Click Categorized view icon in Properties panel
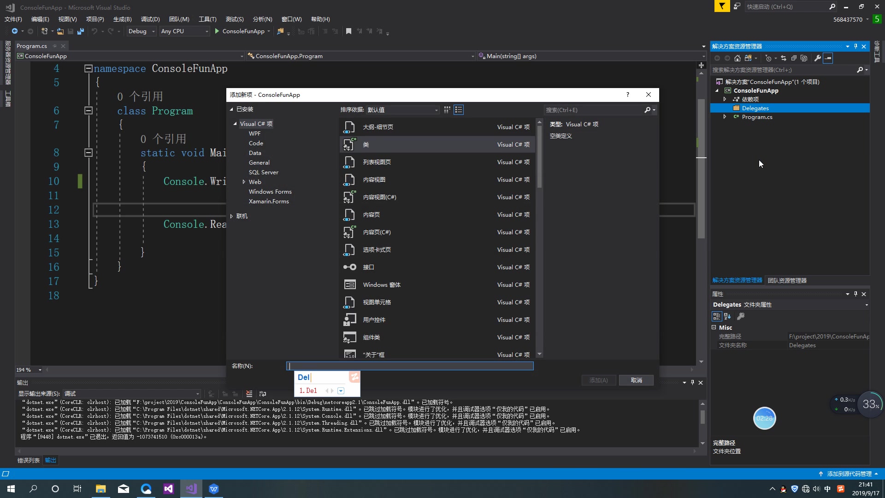This screenshot has height=498, width=885. click(716, 316)
